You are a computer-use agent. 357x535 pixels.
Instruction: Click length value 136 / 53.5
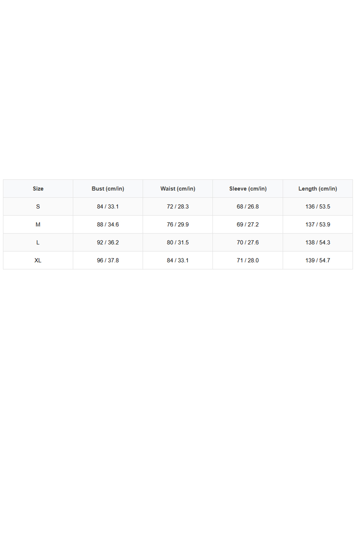(x=318, y=207)
